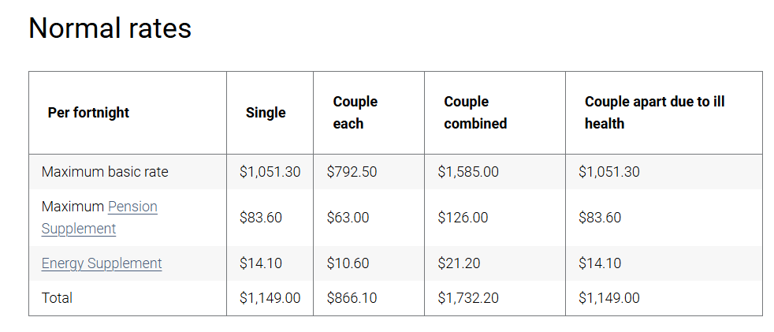Image resolution: width=774 pixels, height=332 pixels.
Task: Click the $1,732.20 total cell
Action: [x=468, y=298]
